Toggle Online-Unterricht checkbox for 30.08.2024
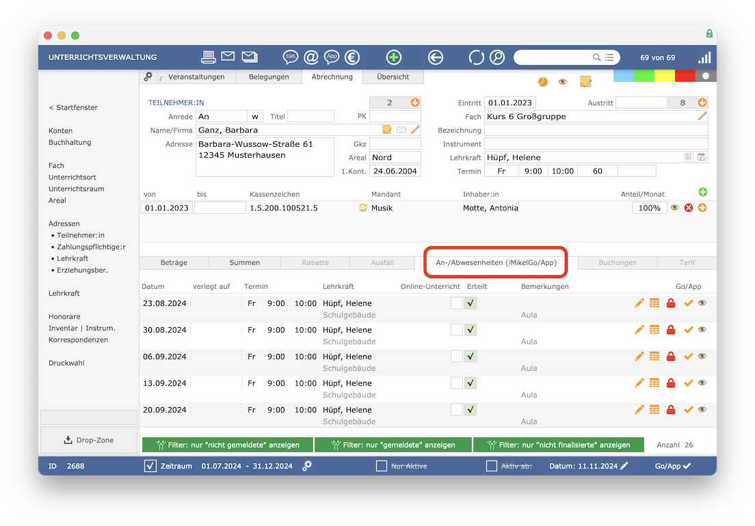Screen dimensions: 755x526 tap(456, 330)
